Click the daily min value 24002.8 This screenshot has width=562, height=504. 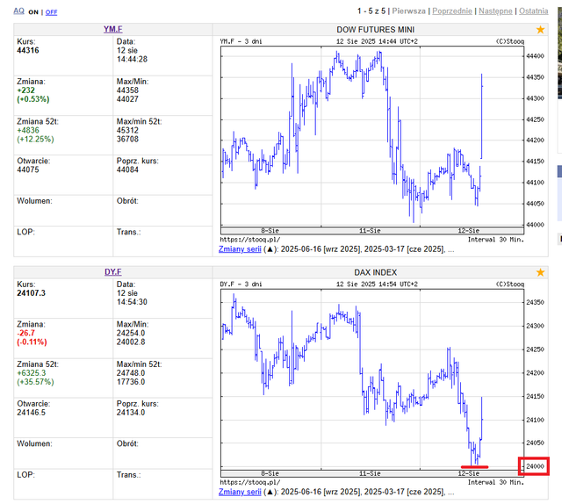tap(131, 342)
